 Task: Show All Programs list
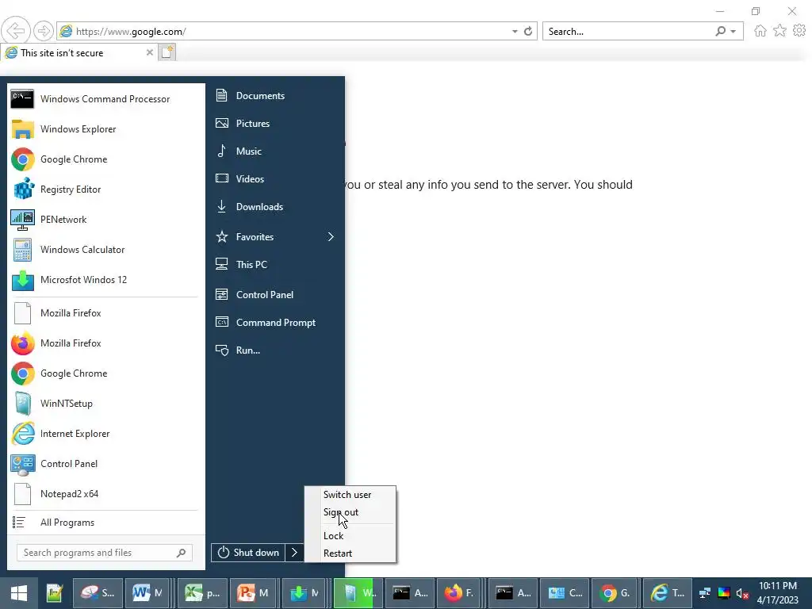click(x=106, y=523)
